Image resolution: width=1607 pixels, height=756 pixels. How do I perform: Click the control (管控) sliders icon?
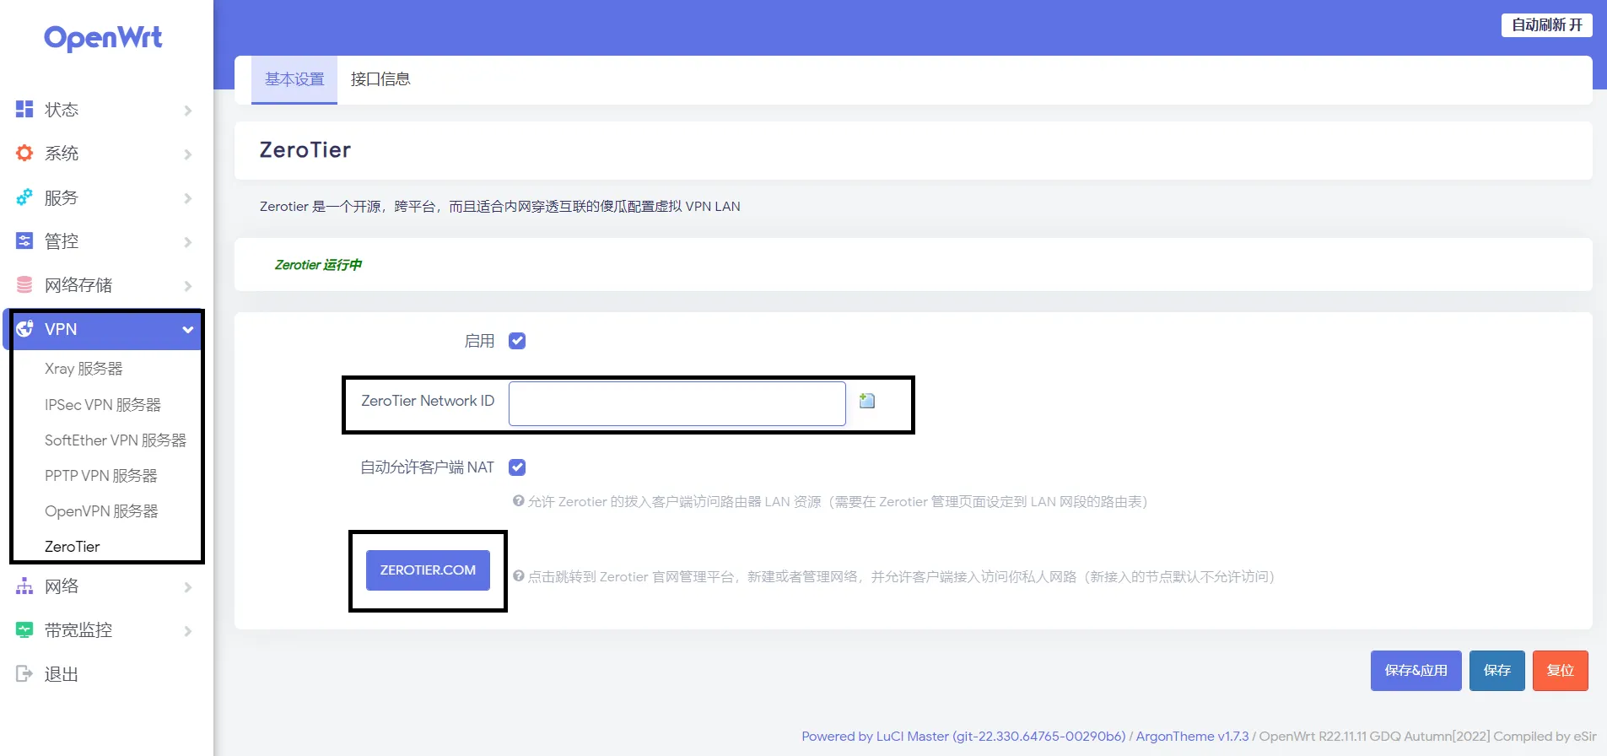[x=24, y=241]
